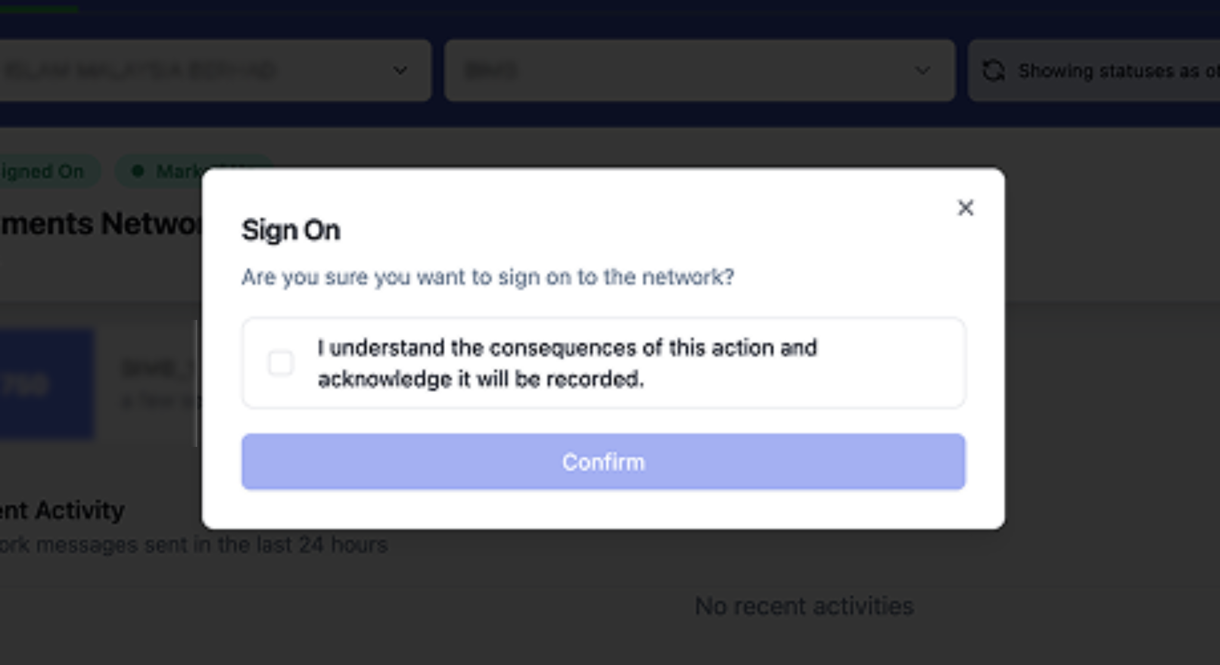Expand the second dropdown's chevron arrow
The width and height of the screenshot is (1220, 665).
922,71
